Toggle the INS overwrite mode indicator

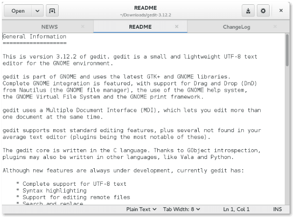(277, 209)
